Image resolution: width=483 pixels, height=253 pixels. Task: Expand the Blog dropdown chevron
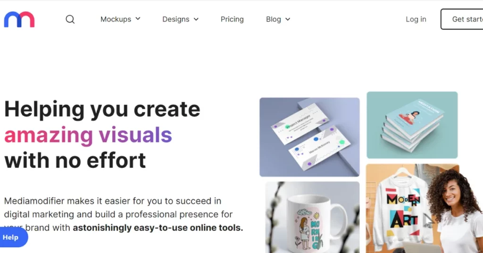[288, 19]
